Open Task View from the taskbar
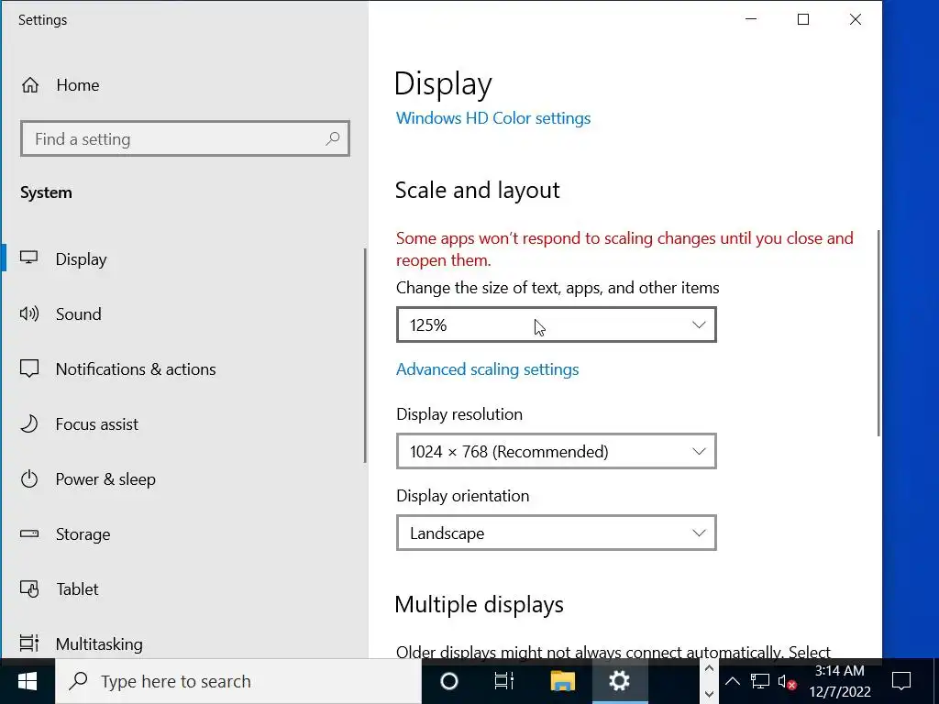Viewport: 939px width, 704px height. pyautogui.click(x=504, y=681)
